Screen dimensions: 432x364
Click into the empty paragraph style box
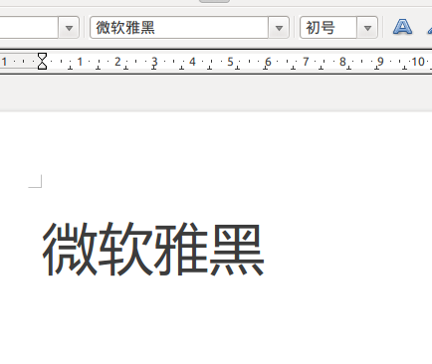[29, 28]
